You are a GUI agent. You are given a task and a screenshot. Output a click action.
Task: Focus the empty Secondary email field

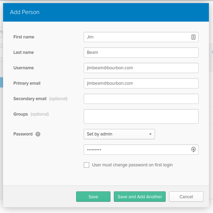click(141, 99)
